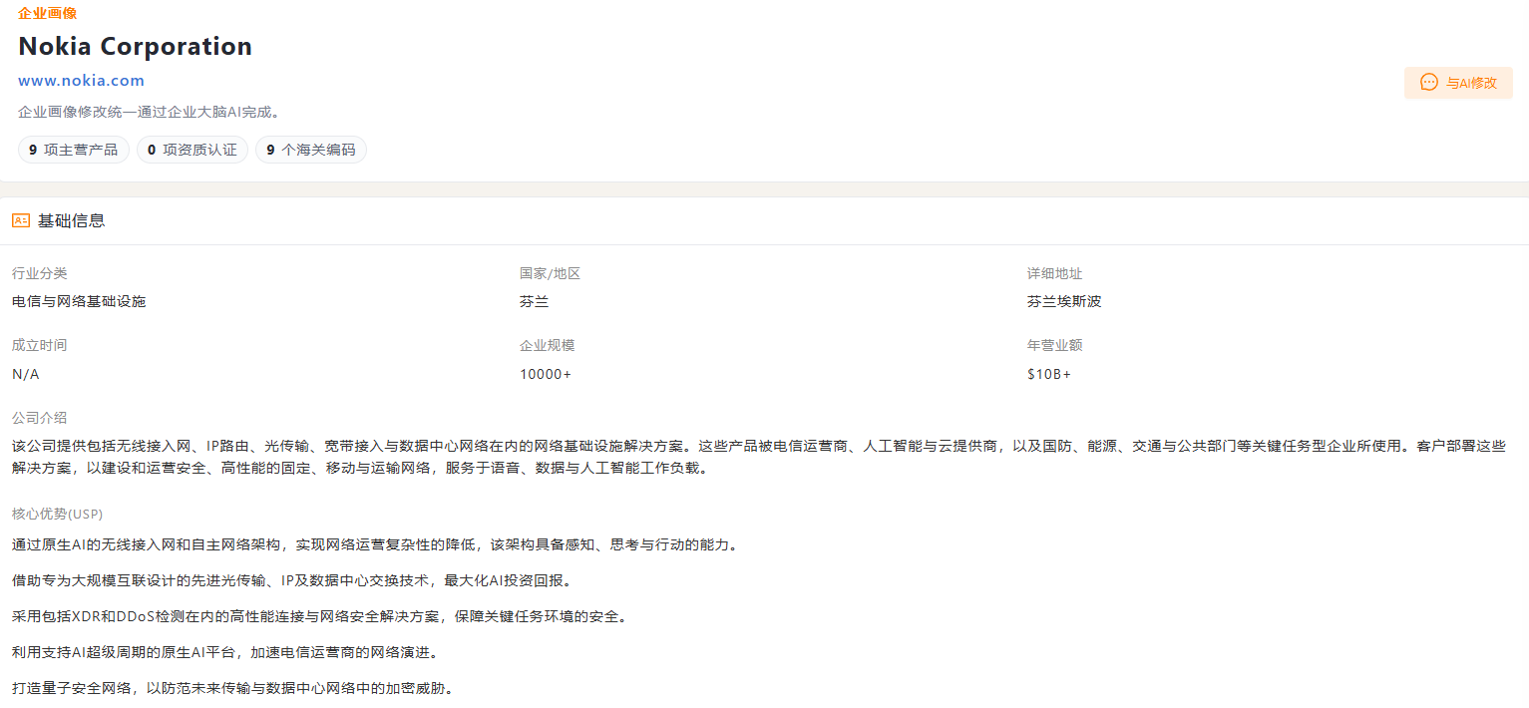Click the 公司介绍 label

(x=40, y=418)
